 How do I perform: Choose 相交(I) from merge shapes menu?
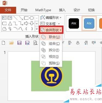tap(51, 57)
